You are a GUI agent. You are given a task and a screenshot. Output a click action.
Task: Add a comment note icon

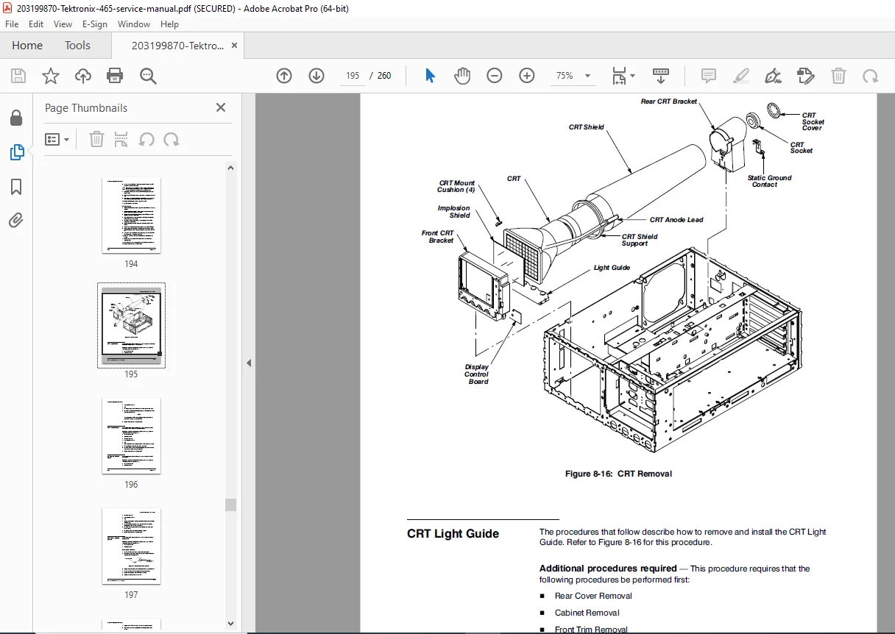click(x=709, y=76)
